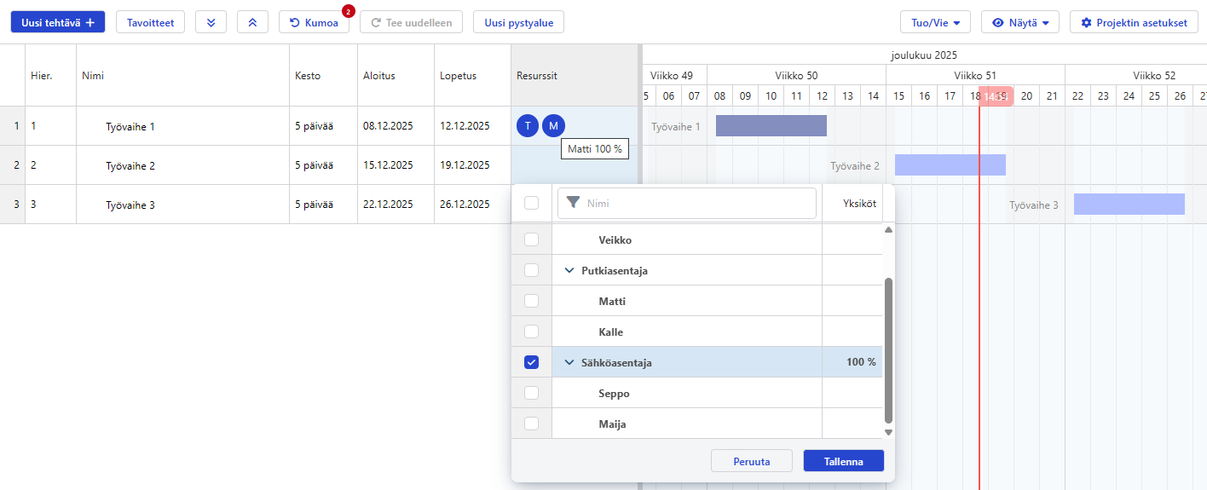Viewport: 1207px width, 490px height.
Task: Toggle the select-all checkbox in resource header
Action: (x=531, y=203)
